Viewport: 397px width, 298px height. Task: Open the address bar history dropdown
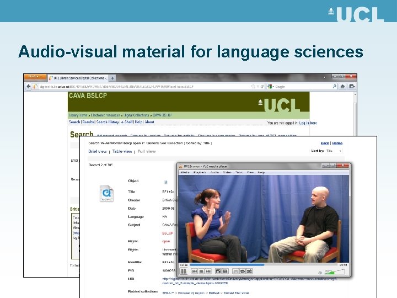257,87
